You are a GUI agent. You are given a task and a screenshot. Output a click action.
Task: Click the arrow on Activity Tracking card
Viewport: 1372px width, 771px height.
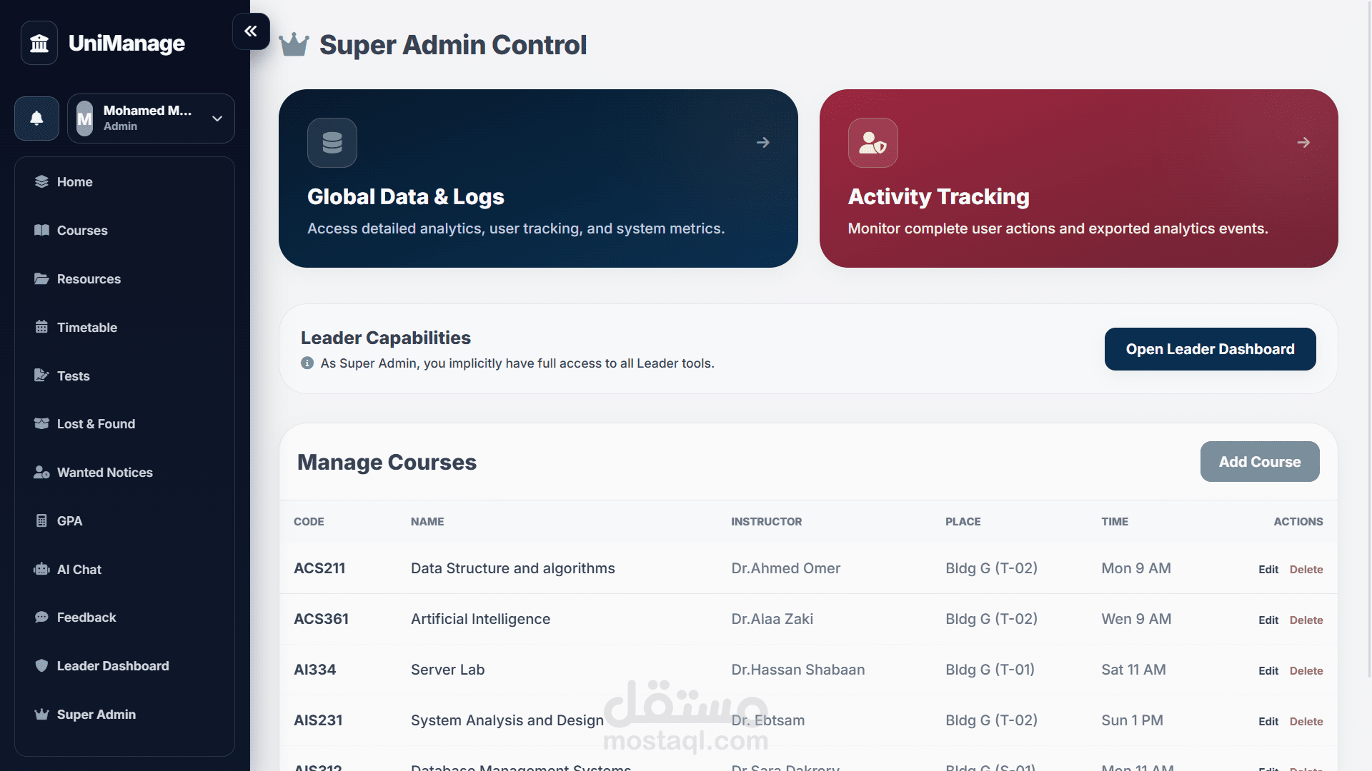tap(1303, 143)
